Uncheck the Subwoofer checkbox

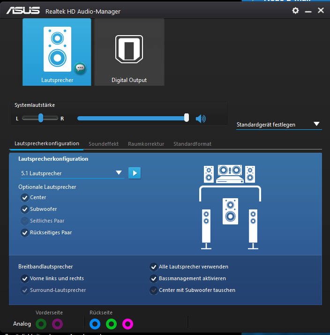[x=25, y=209]
